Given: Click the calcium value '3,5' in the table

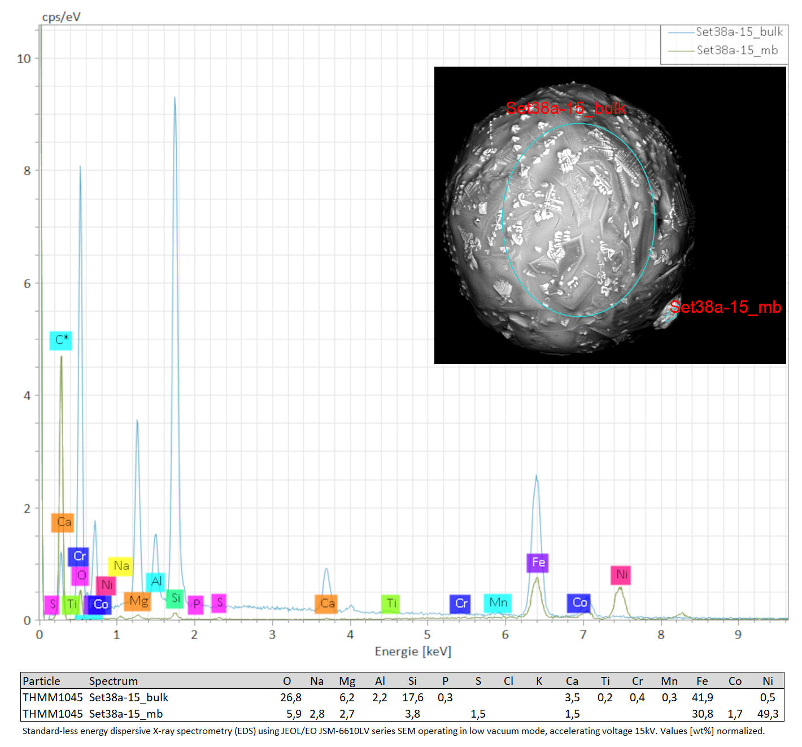Looking at the screenshot, I should (572, 698).
